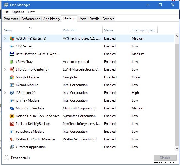Click the Fewer details label
Viewport: 180px width, 165px height.
coord(20,158)
